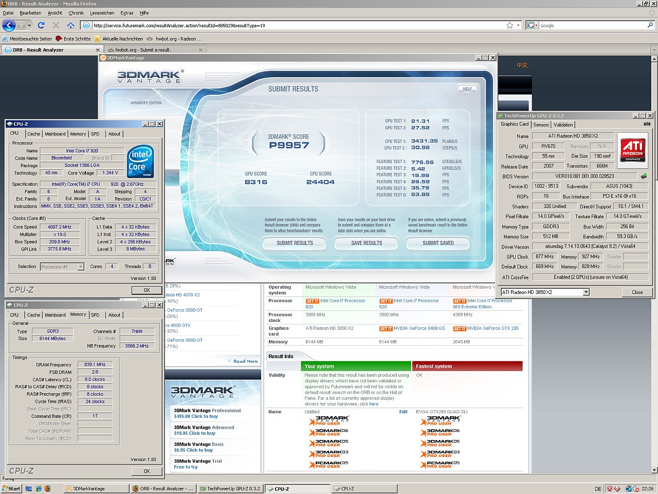
Task: Click SUBMIT RESULTS in 3DMark Vantage
Action: pyautogui.click(x=295, y=243)
